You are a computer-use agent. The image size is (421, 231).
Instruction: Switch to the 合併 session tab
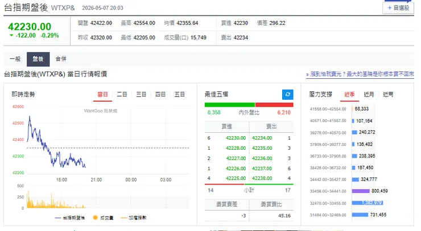pyautogui.click(x=61, y=59)
